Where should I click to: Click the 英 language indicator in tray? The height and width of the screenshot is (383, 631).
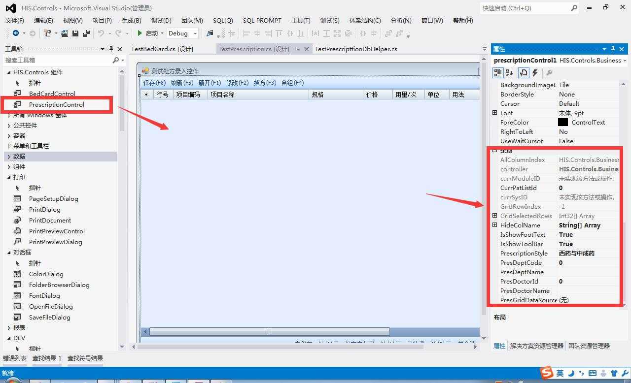(x=560, y=373)
